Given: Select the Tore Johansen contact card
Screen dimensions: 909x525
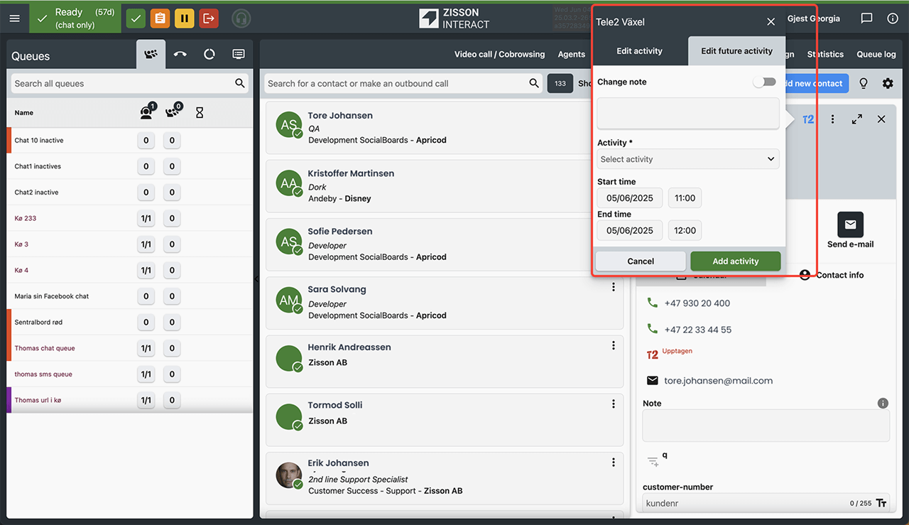Looking at the screenshot, I should tap(445, 128).
